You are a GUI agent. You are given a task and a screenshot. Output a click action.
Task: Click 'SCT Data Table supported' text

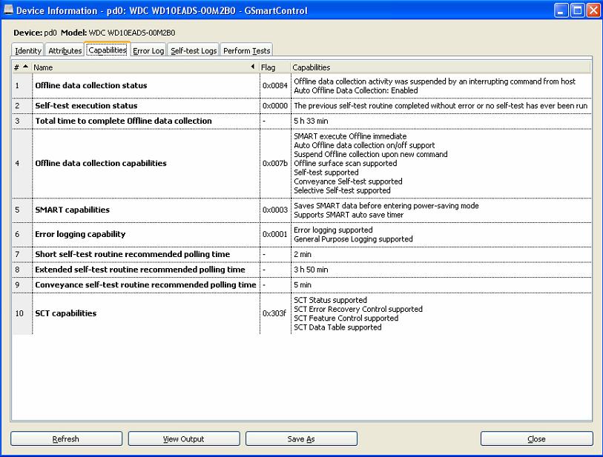pos(337,327)
